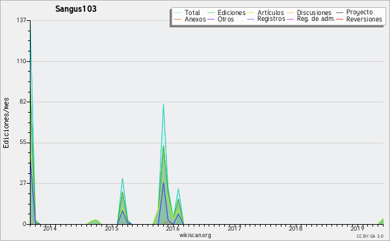Click the purple Otros legend line swatch
Viewport: 390px width, 241px height.
211,19
